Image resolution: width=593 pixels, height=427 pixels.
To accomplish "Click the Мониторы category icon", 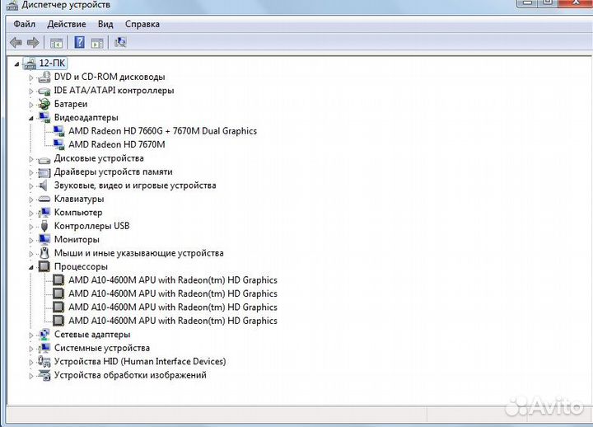I will tap(44, 239).
